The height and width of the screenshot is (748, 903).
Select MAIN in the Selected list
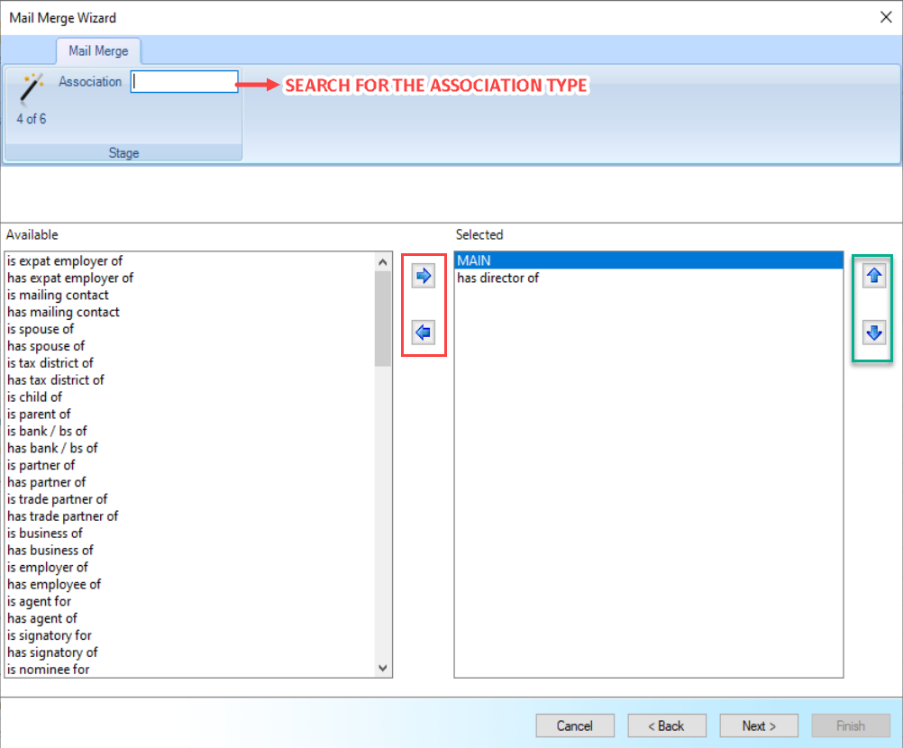[x=649, y=260]
